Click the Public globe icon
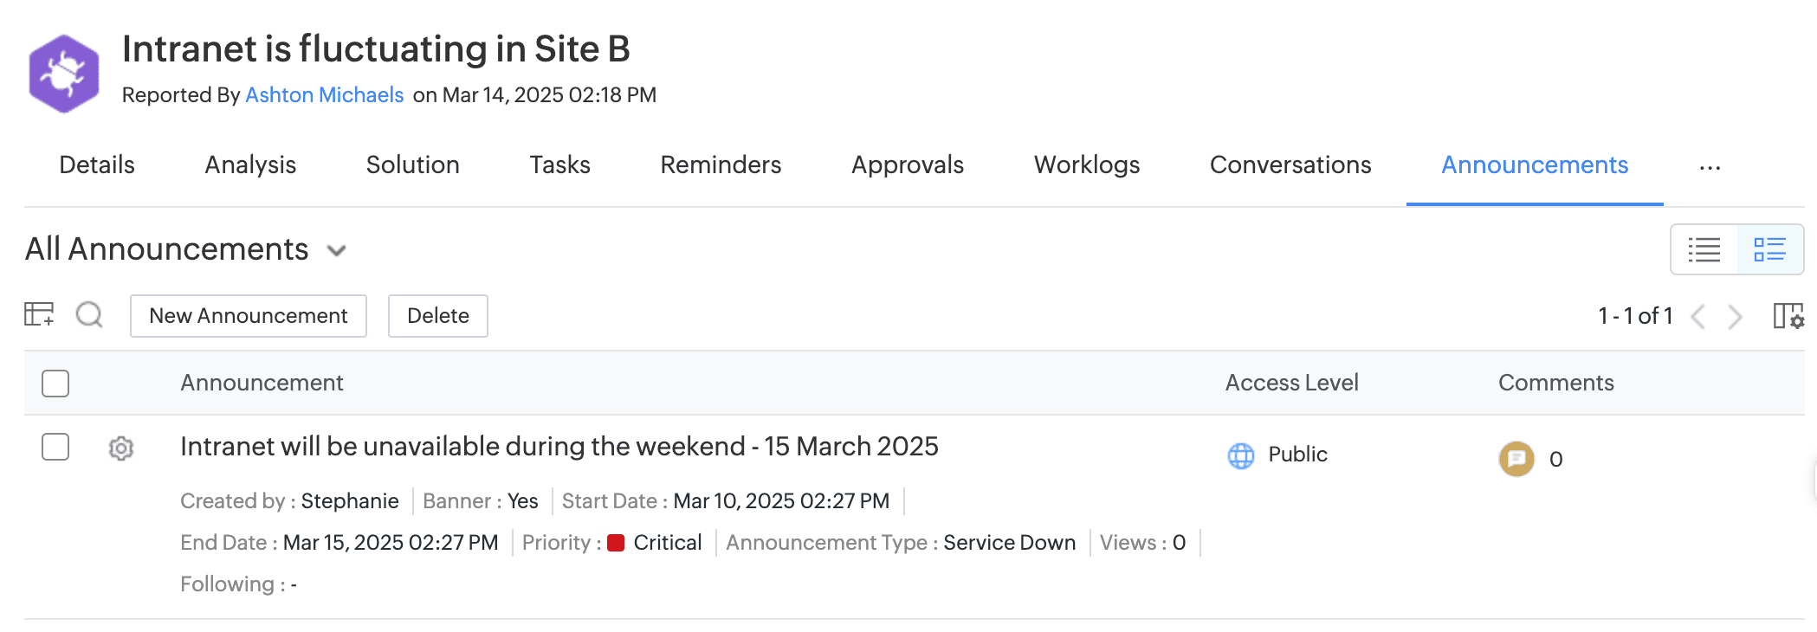 1241,455
